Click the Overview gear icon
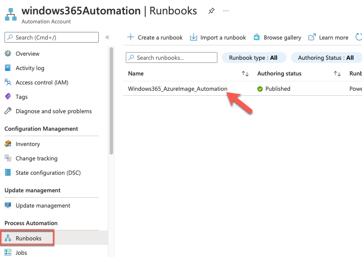This screenshot has width=362, height=257. coord(8,53)
